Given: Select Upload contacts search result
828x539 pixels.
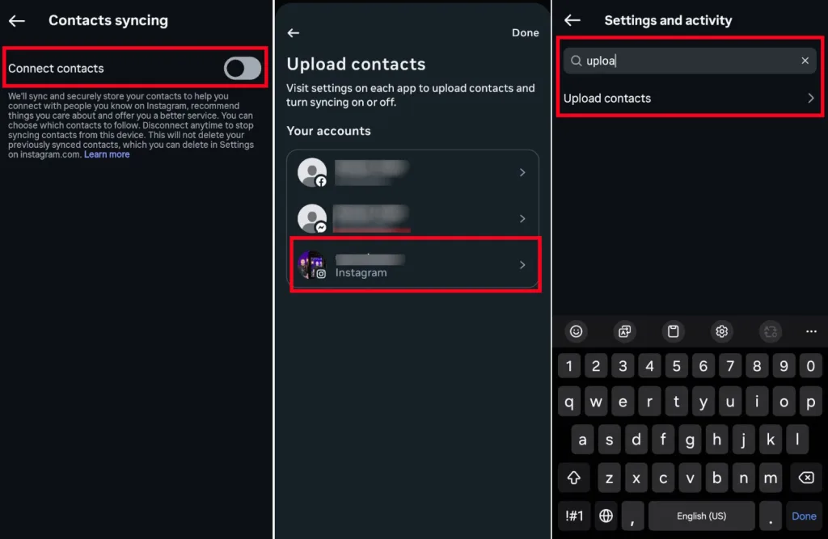Looking at the screenshot, I should coord(688,99).
